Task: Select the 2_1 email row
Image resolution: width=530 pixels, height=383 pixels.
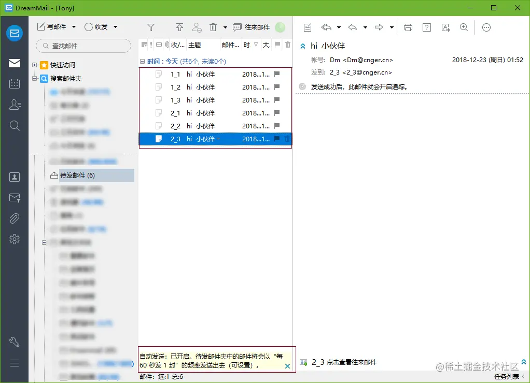Action: point(215,113)
